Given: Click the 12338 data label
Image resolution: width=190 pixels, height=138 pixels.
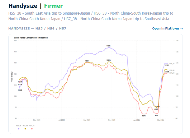Looking at the screenshot, I should (167, 72).
